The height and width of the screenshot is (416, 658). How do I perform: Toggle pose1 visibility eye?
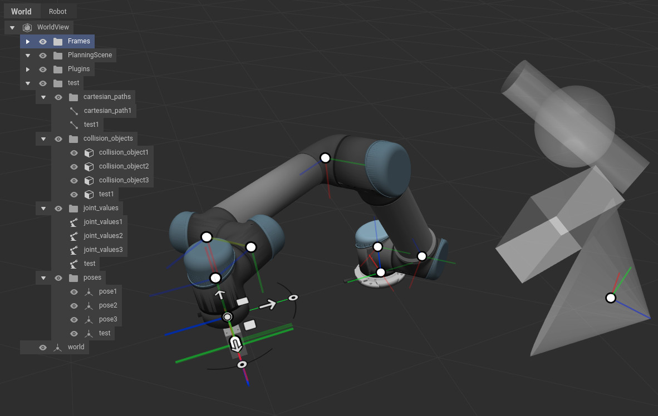[74, 291]
